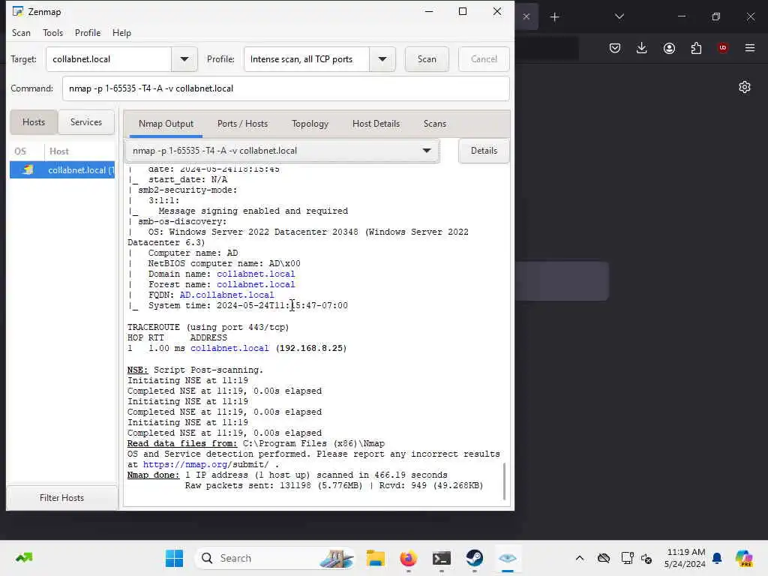Click the Cancel button
The image size is (768, 576).
click(x=484, y=59)
